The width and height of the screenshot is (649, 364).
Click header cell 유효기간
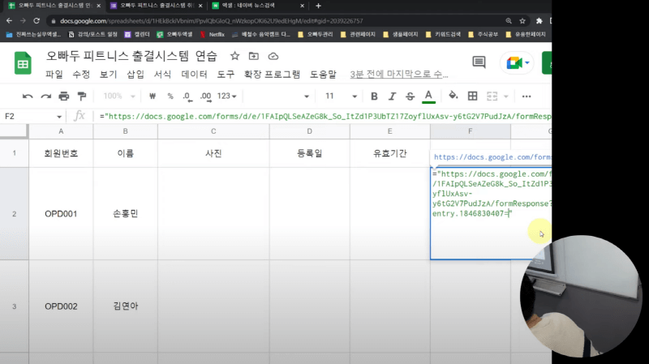coord(389,153)
